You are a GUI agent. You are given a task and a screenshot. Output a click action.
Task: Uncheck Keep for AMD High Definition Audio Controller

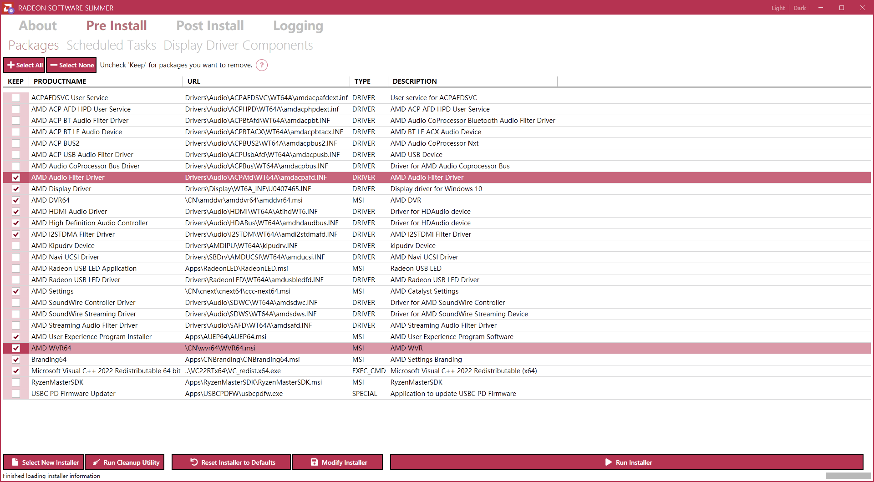click(x=16, y=223)
